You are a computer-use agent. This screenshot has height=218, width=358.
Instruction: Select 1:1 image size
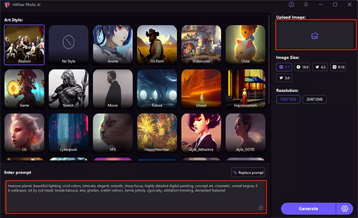[284, 67]
